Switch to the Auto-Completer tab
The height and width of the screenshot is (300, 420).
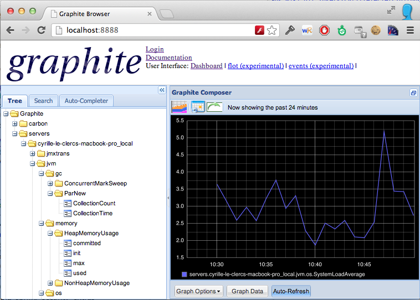[86, 101]
